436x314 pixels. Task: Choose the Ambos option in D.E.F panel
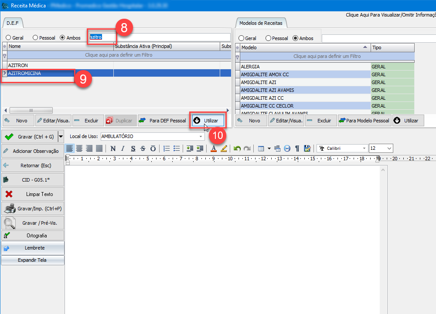[x=62, y=38]
